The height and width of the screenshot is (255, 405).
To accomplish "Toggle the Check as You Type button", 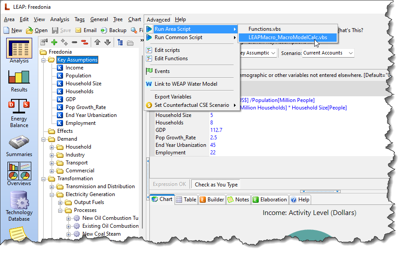I will click(216, 184).
